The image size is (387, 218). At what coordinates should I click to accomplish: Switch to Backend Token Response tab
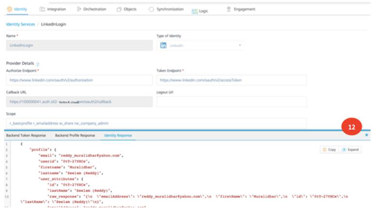click(x=26, y=136)
